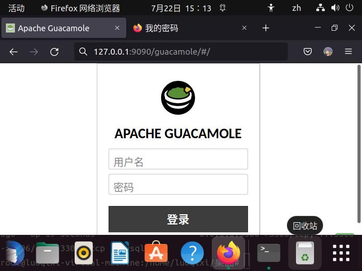Viewport: 362px width, 271px height.
Task: Reload the Guacamole login page
Action: [x=54, y=51]
